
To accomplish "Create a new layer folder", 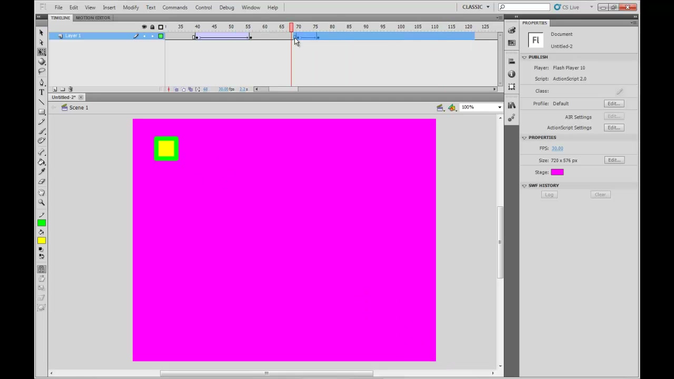I will [62, 89].
